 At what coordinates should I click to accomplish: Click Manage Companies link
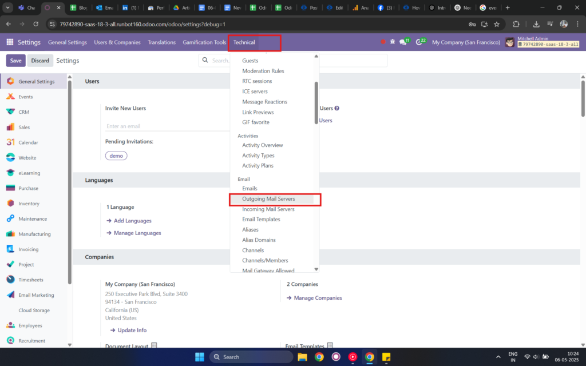314,298
